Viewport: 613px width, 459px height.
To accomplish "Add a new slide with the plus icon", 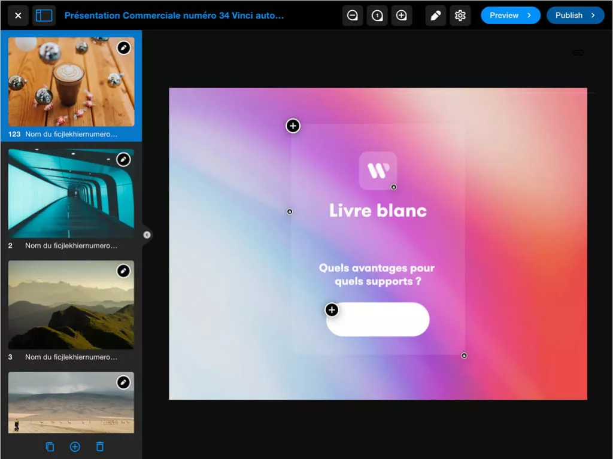I will point(75,446).
